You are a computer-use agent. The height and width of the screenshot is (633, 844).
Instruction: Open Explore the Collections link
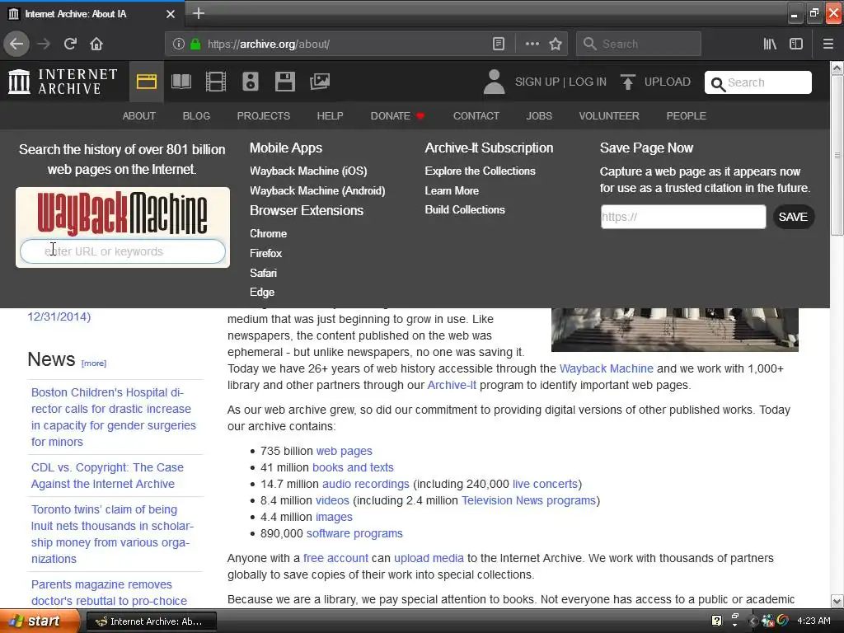tap(481, 171)
